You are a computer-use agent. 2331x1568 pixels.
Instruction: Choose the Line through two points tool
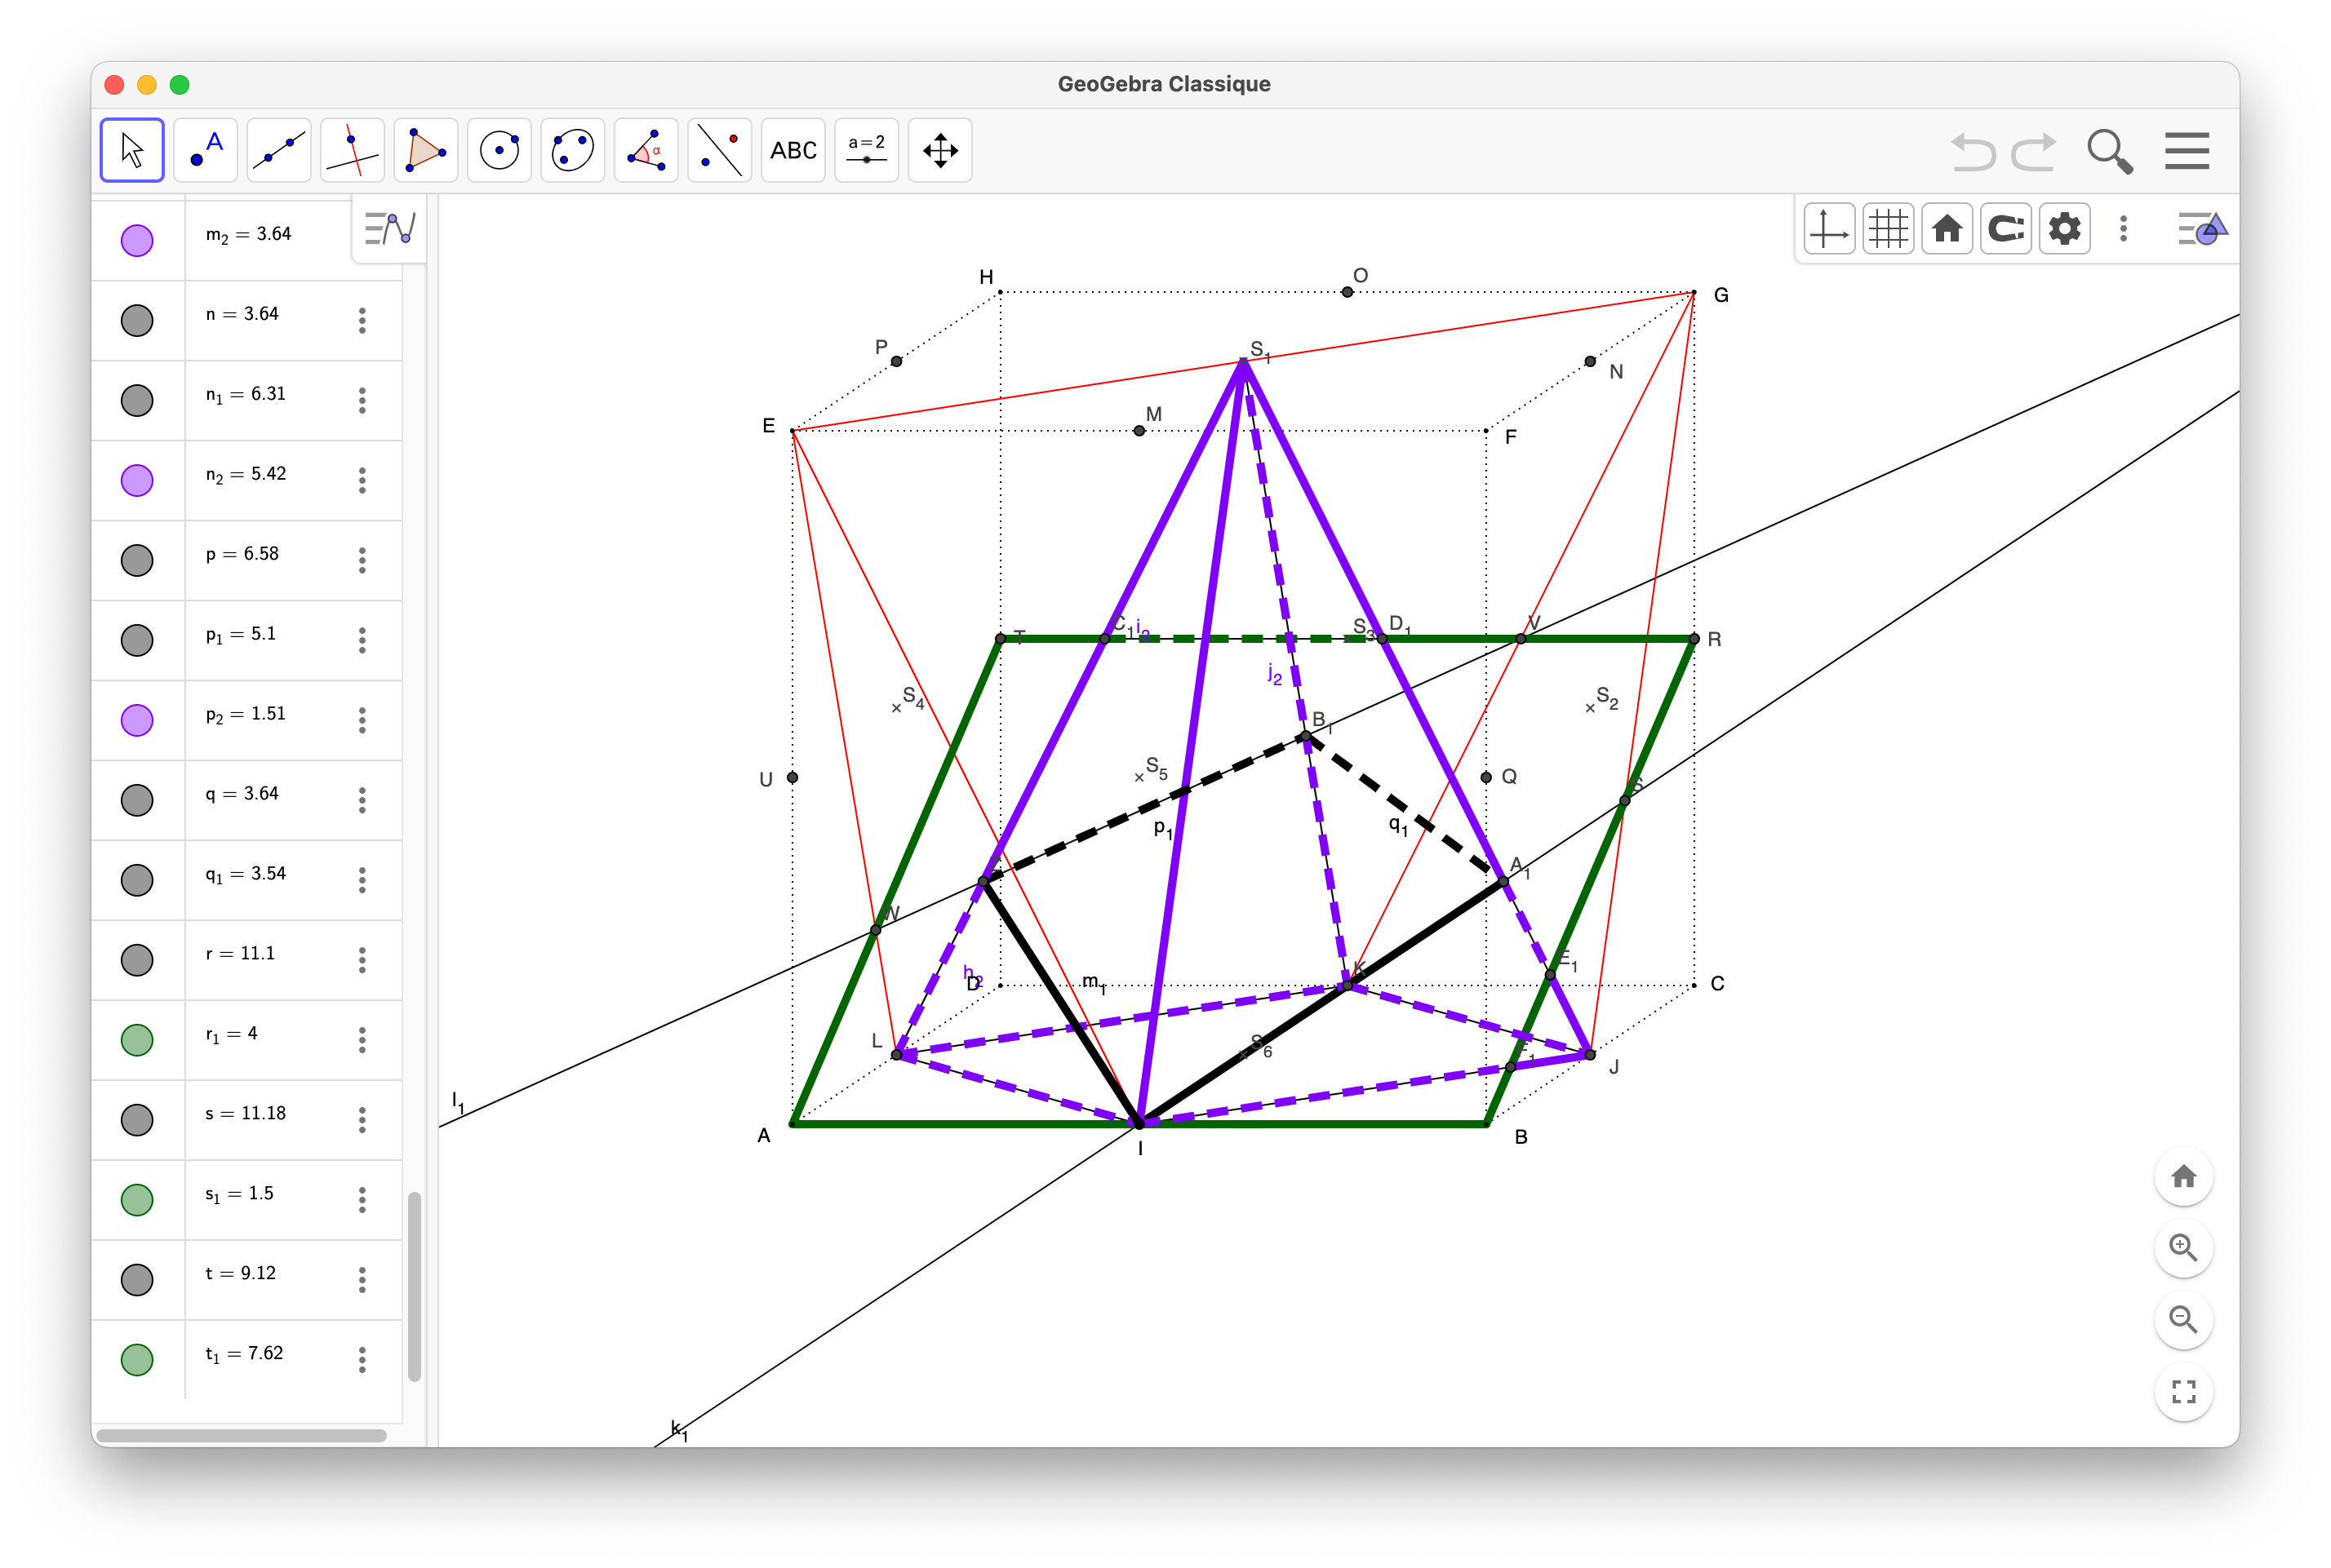pos(279,150)
